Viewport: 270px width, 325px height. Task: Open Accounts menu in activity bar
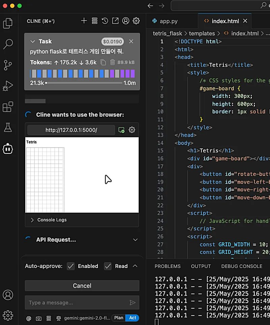[x=8, y=295]
